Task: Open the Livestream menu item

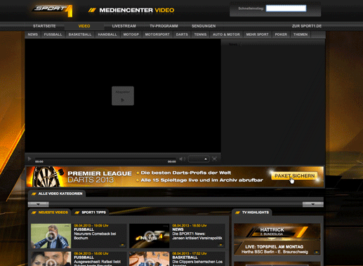Action: click(x=124, y=26)
